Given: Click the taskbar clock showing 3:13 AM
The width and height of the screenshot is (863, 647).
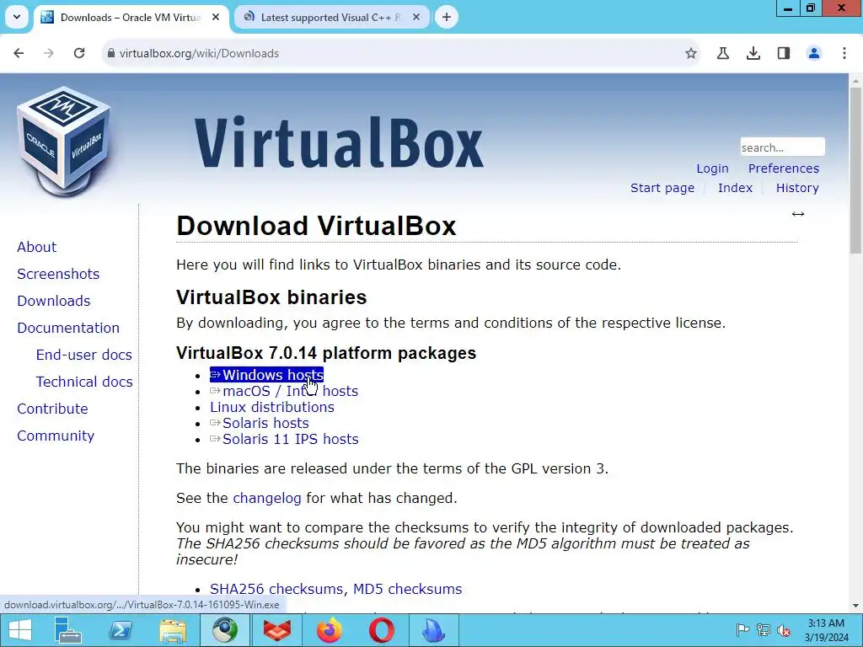Looking at the screenshot, I should (826, 630).
